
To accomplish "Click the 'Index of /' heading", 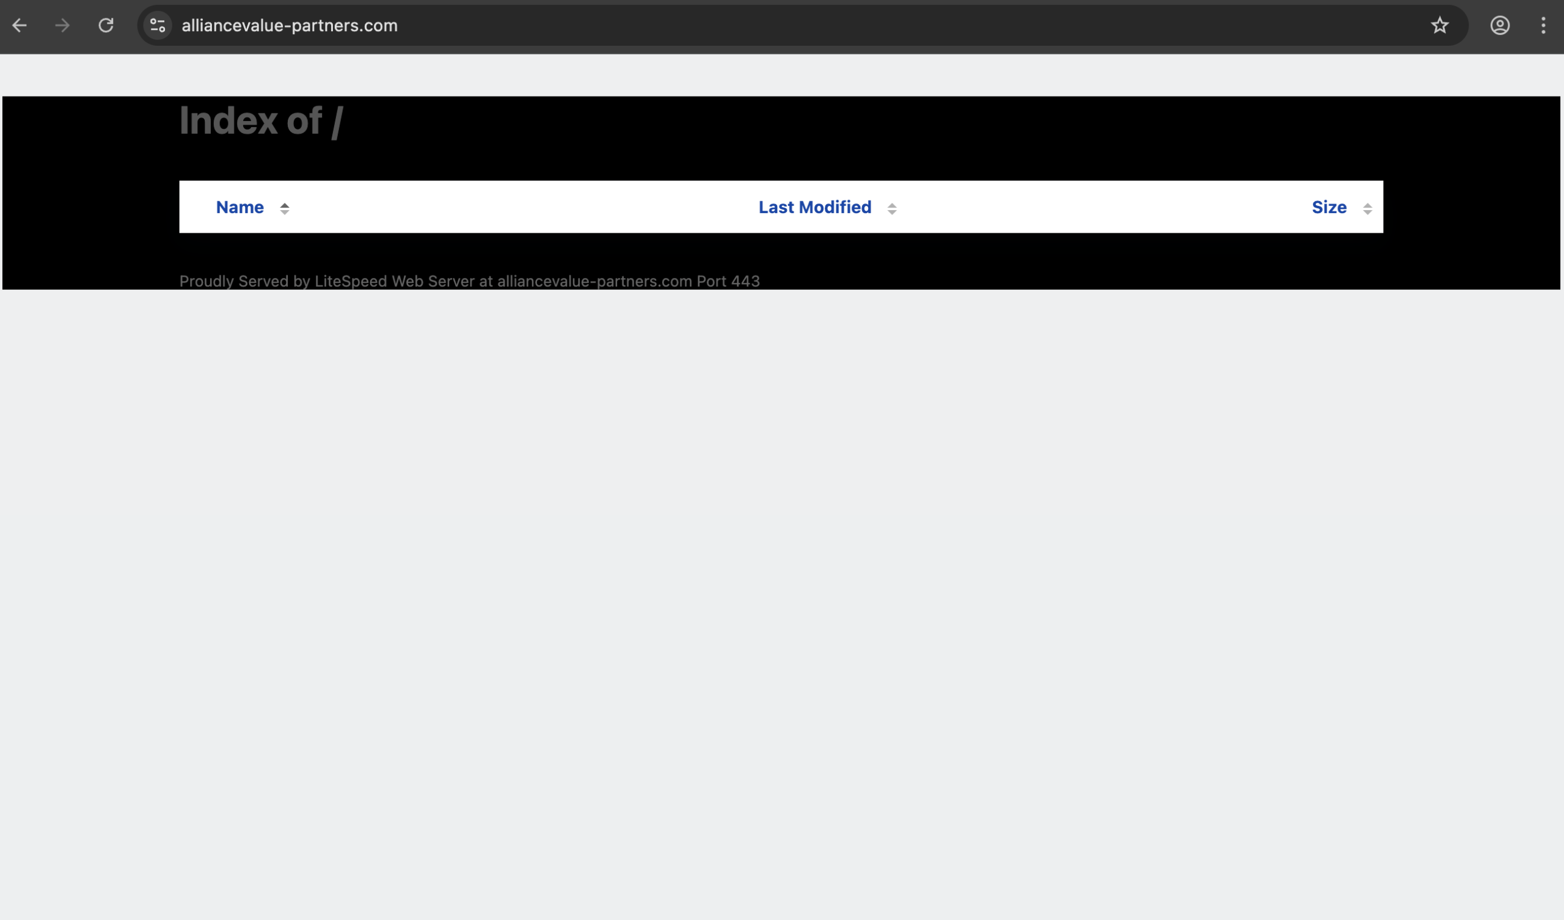I will [261, 121].
